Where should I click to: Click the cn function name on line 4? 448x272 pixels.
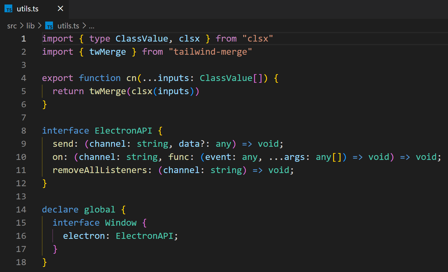pos(131,78)
